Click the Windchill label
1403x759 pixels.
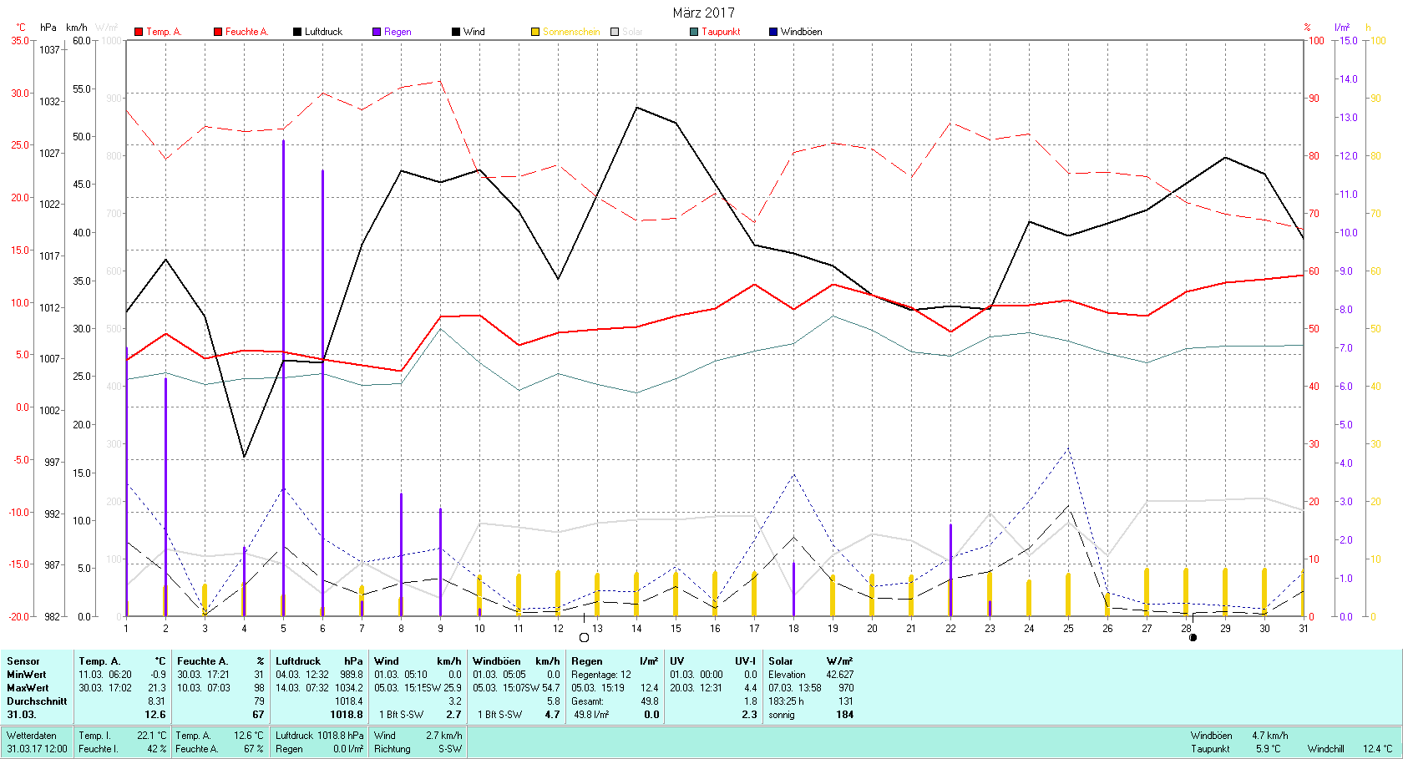[x=1326, y=749]
